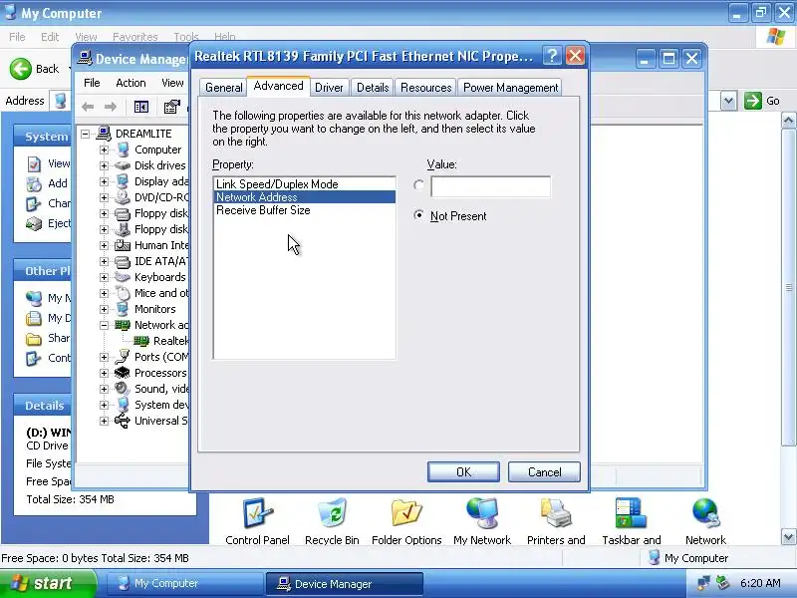The width and height of the screenshot is (797, 598).
Task: Open Device Manager's File menu
Action: (x=92, y=83)
